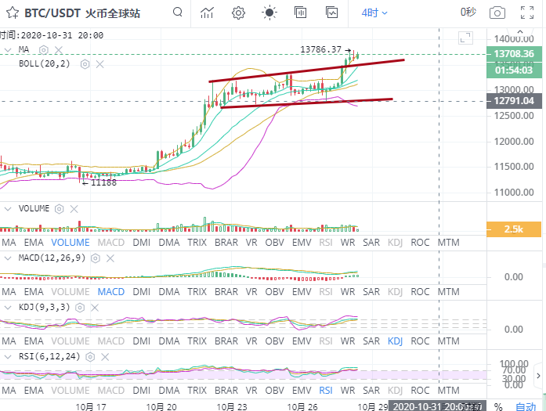Screen dimensions: 546x411
Task: Open VOLUME indicator settings gear
Action: 60,209
